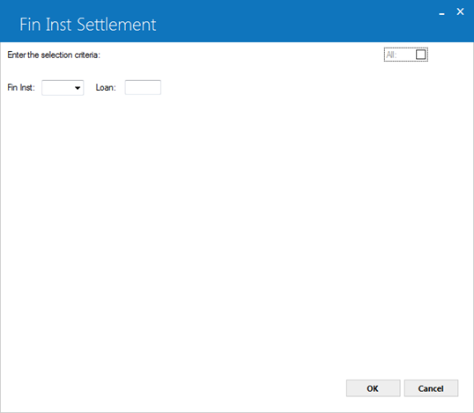This screenshot has height=413, width=474.
Task: Cancel the settlement selection dialog
Action: [431, 388]
